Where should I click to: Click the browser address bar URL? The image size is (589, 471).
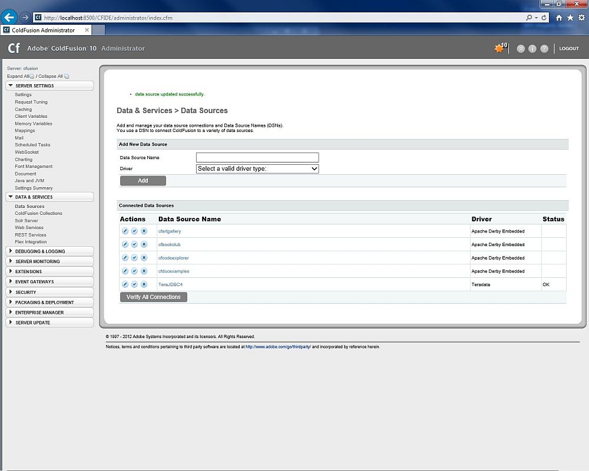click(108, 18)
